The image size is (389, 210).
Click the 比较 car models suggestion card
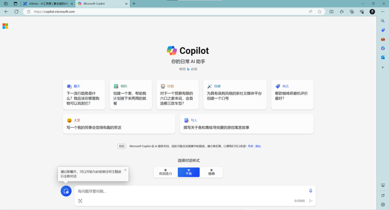click(x=178, y=95)
